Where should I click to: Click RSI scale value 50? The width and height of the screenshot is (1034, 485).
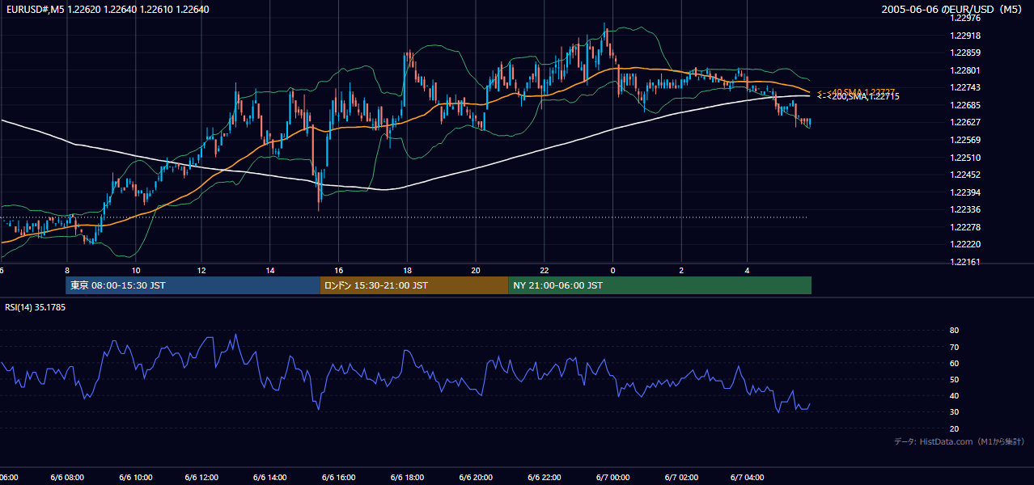click(x=954, y=379)
